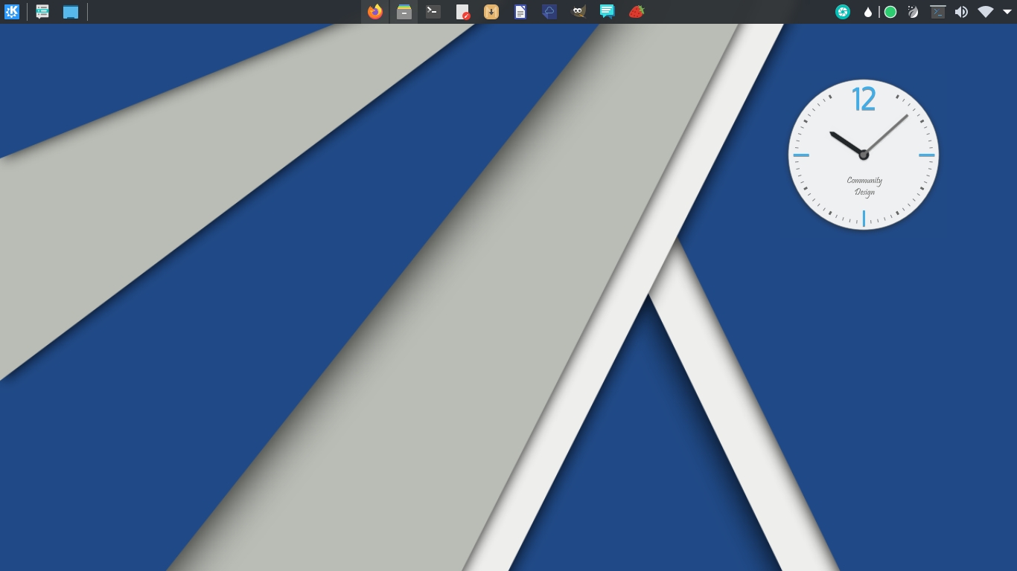Click the leaf-shaped tray icon
The image size is (1017, 571).
tap(914, 12)
